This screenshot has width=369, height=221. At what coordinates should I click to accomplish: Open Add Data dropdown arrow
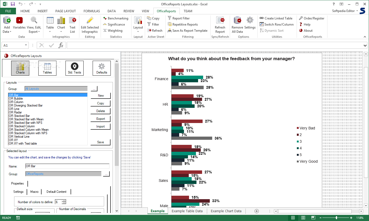11,32
